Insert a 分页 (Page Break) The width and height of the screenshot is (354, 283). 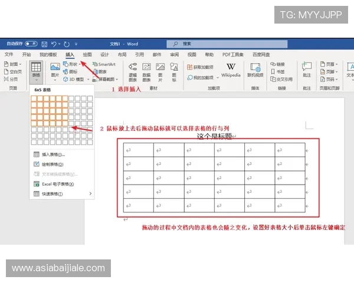tap(11, 79)
